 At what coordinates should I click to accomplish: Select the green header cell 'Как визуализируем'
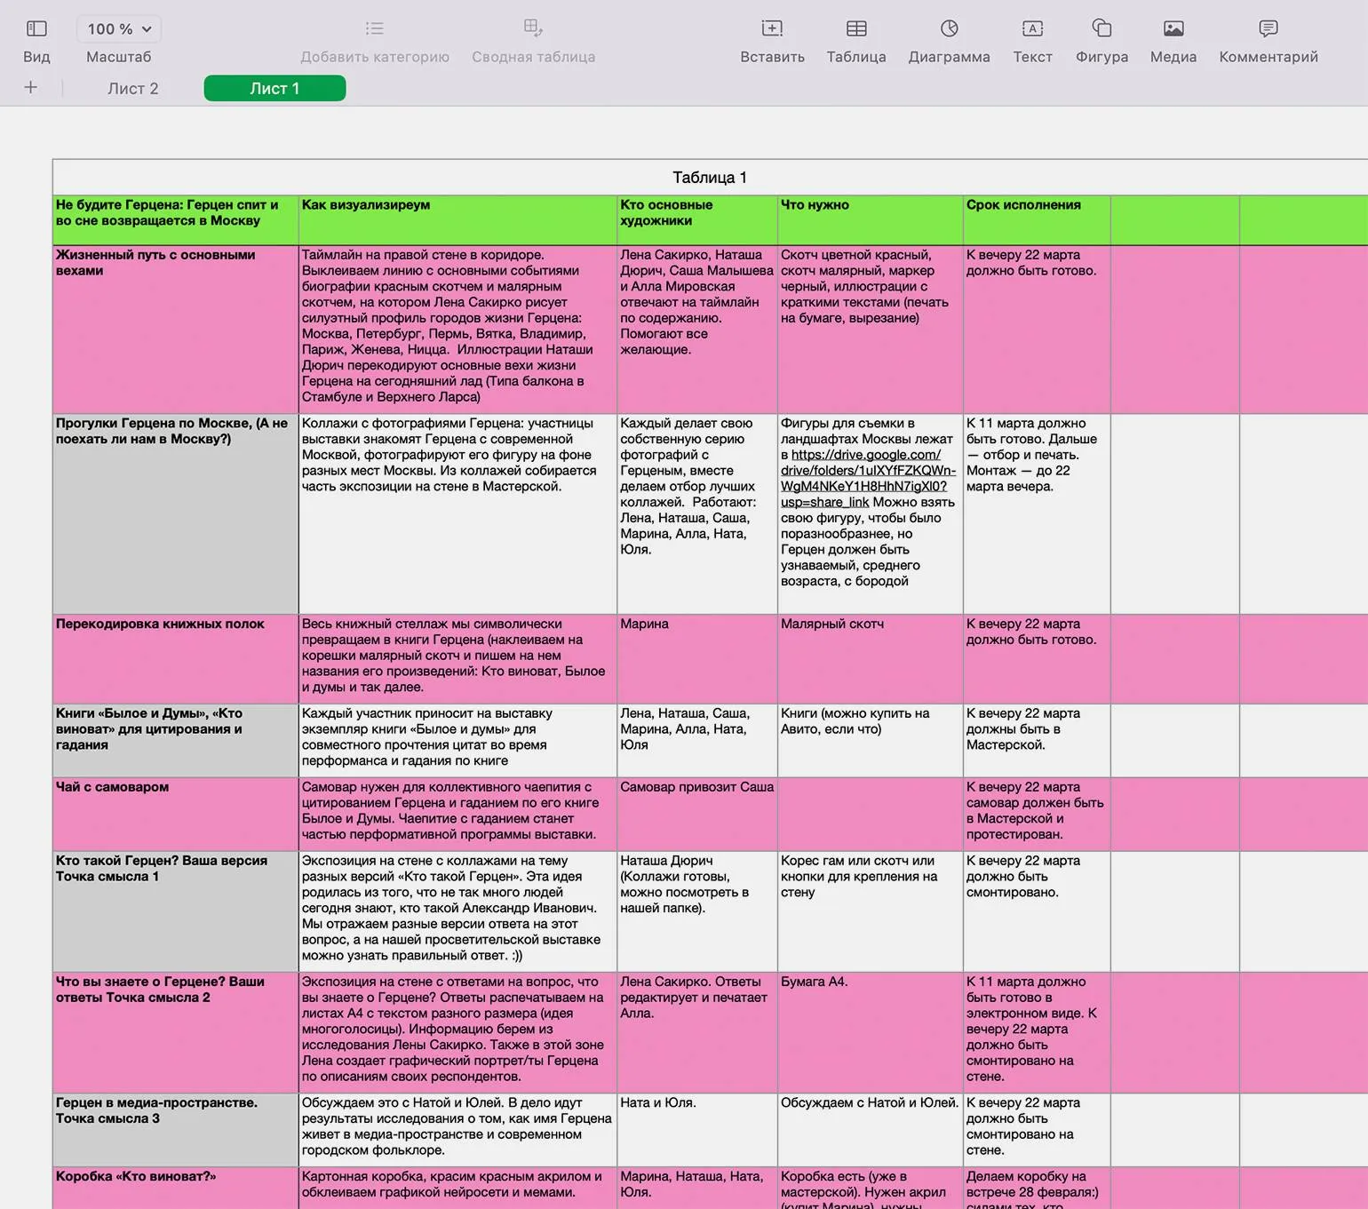point(457,219)
